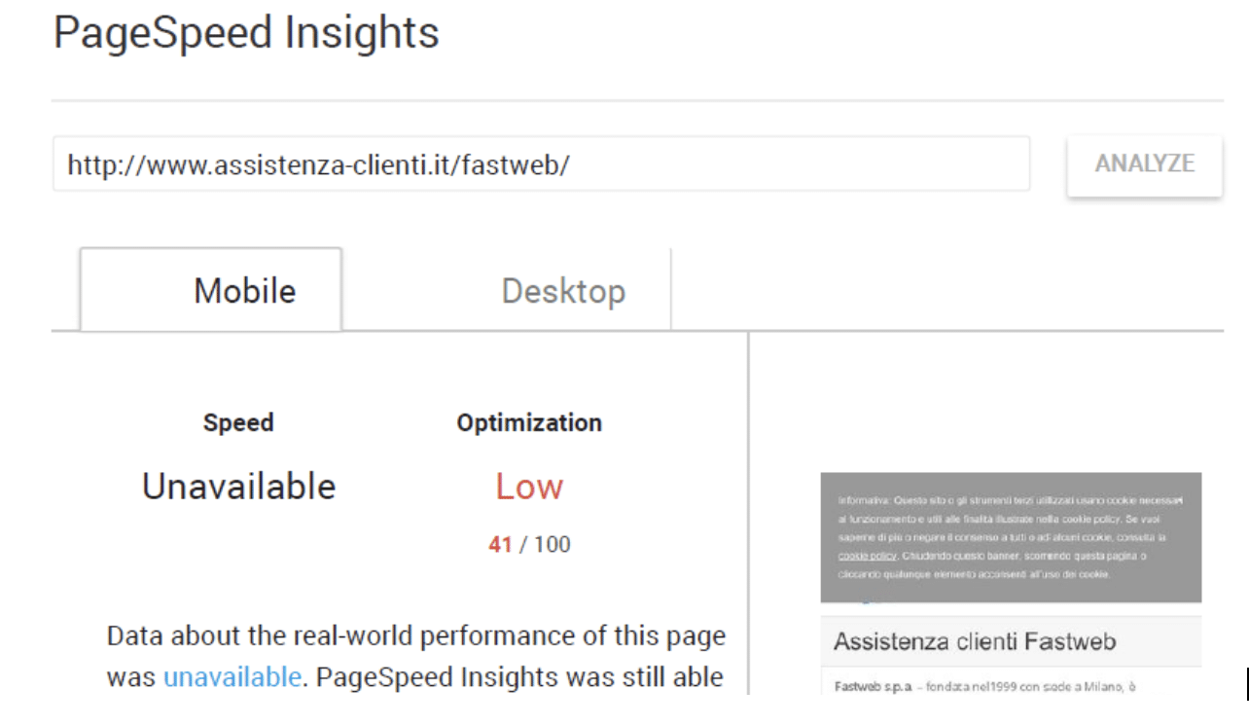Click the red 41 score number
This screenshot has height=726, width=1249.
point(500,544)
